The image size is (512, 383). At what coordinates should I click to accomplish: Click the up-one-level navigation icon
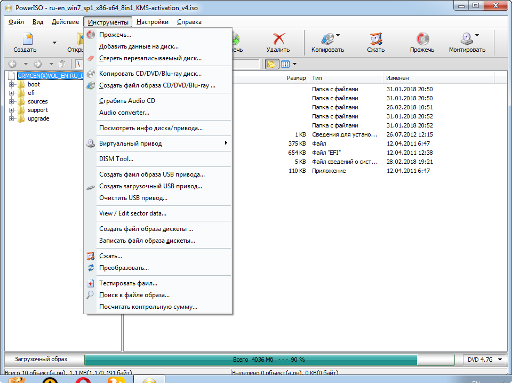(x=62, y=64)
